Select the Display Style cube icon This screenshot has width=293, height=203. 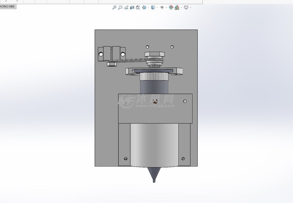click(153, 7)
